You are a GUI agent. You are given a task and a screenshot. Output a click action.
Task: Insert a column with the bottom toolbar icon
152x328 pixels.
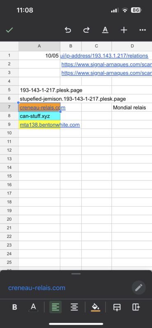click(x=136, y=307)
